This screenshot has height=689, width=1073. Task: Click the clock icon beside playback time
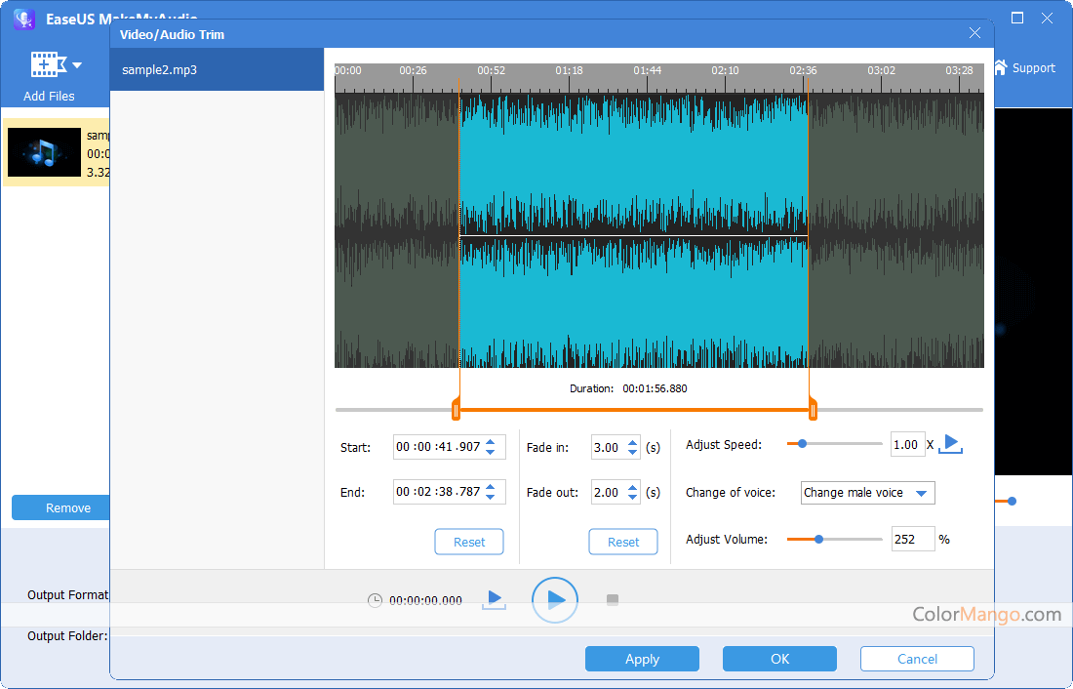375,601
